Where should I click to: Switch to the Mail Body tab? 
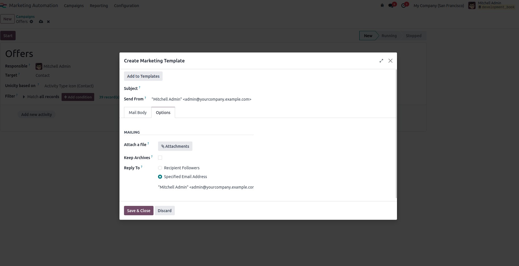pyautogui.click(x=137, y=112)
